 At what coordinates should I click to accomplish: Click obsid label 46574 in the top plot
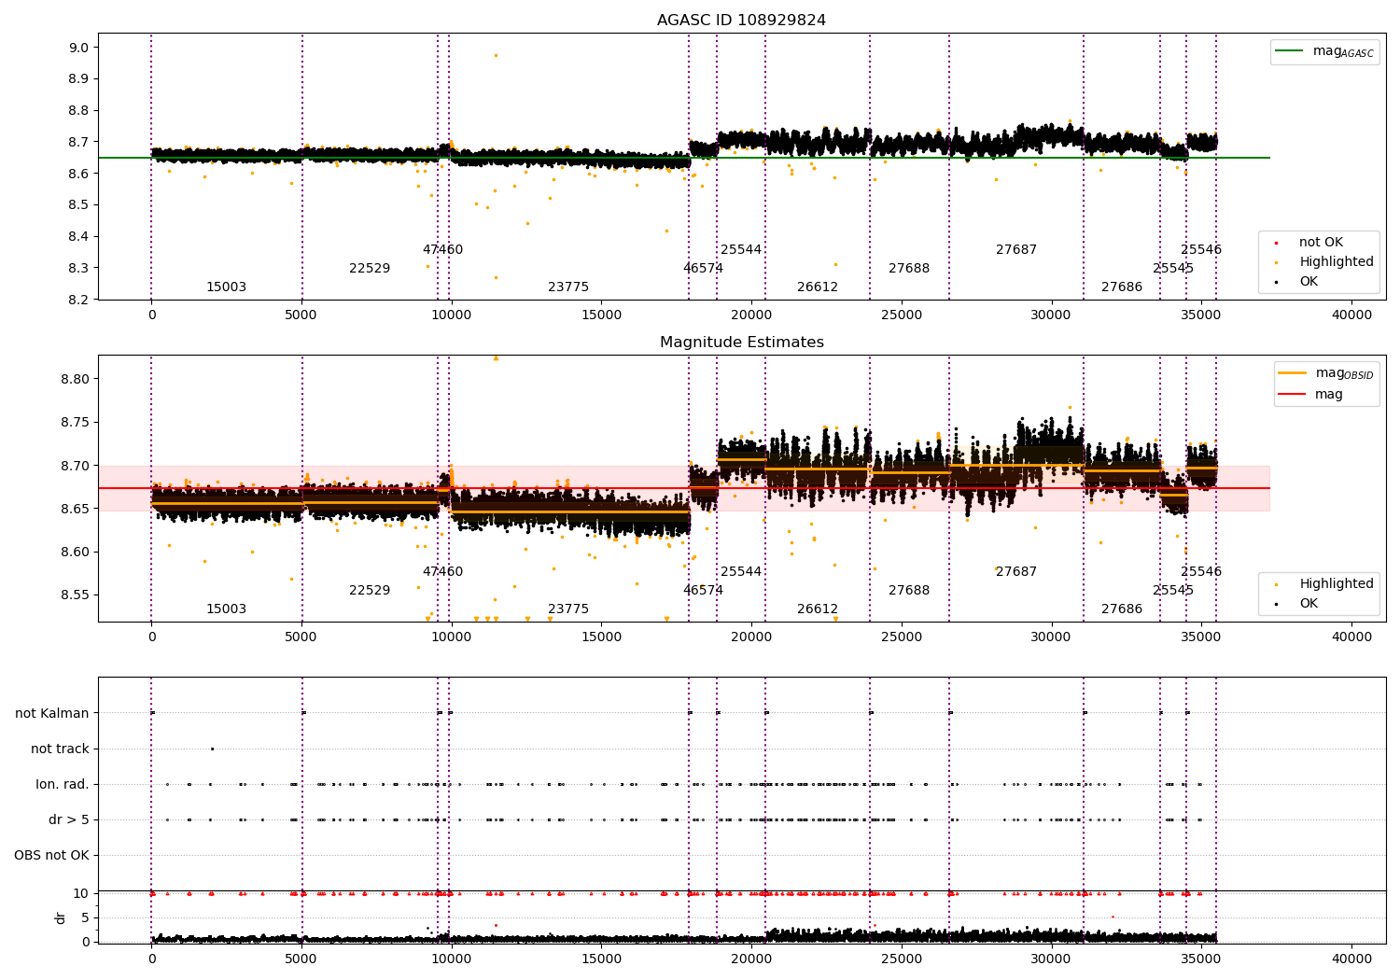click(703, 269)
